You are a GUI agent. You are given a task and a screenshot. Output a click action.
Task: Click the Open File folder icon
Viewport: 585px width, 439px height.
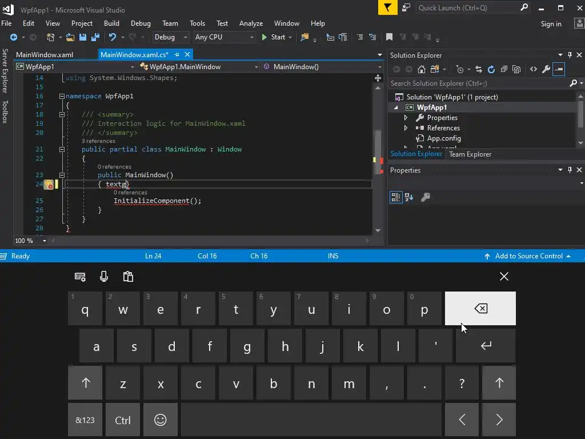click(70, 37)
